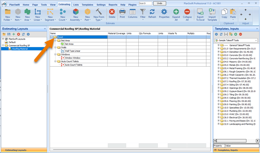This screenshot has width=260, height=153.
Task: Click the Undo button
Action: point(159,3)
